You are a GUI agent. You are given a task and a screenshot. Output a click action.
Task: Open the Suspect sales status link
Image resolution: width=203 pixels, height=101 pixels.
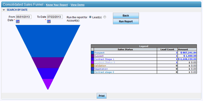click(99, 56)
